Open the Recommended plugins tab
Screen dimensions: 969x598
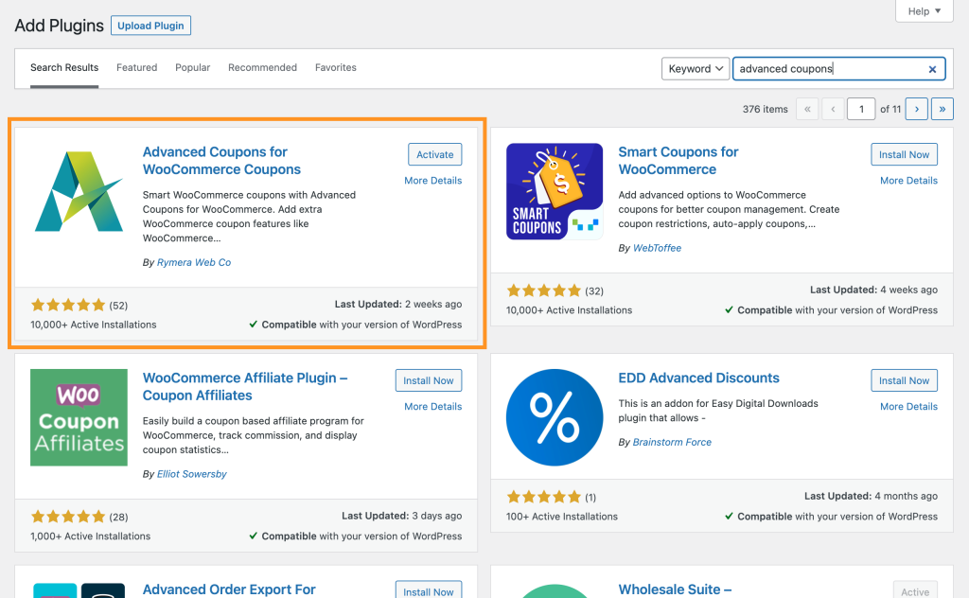[x=262, y=67]
